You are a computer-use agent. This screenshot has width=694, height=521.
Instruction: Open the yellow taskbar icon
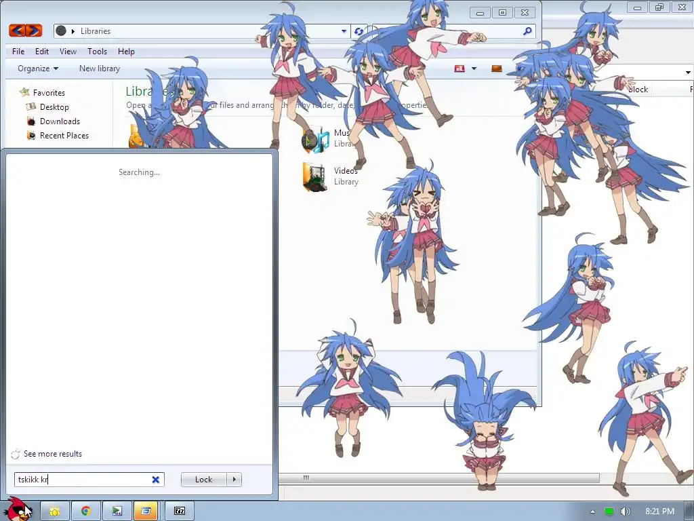[55, 512]
